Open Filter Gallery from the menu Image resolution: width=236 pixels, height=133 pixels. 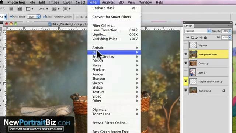(114, 25)
